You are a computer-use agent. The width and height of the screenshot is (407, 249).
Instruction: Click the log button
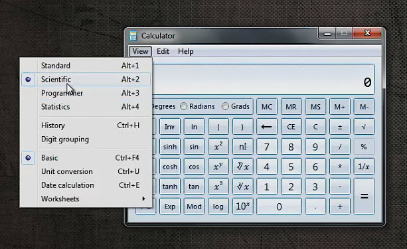click(218, 207)
